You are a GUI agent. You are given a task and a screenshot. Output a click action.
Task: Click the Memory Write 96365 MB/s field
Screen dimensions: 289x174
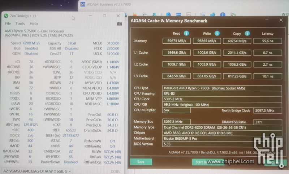coord(207,41)
